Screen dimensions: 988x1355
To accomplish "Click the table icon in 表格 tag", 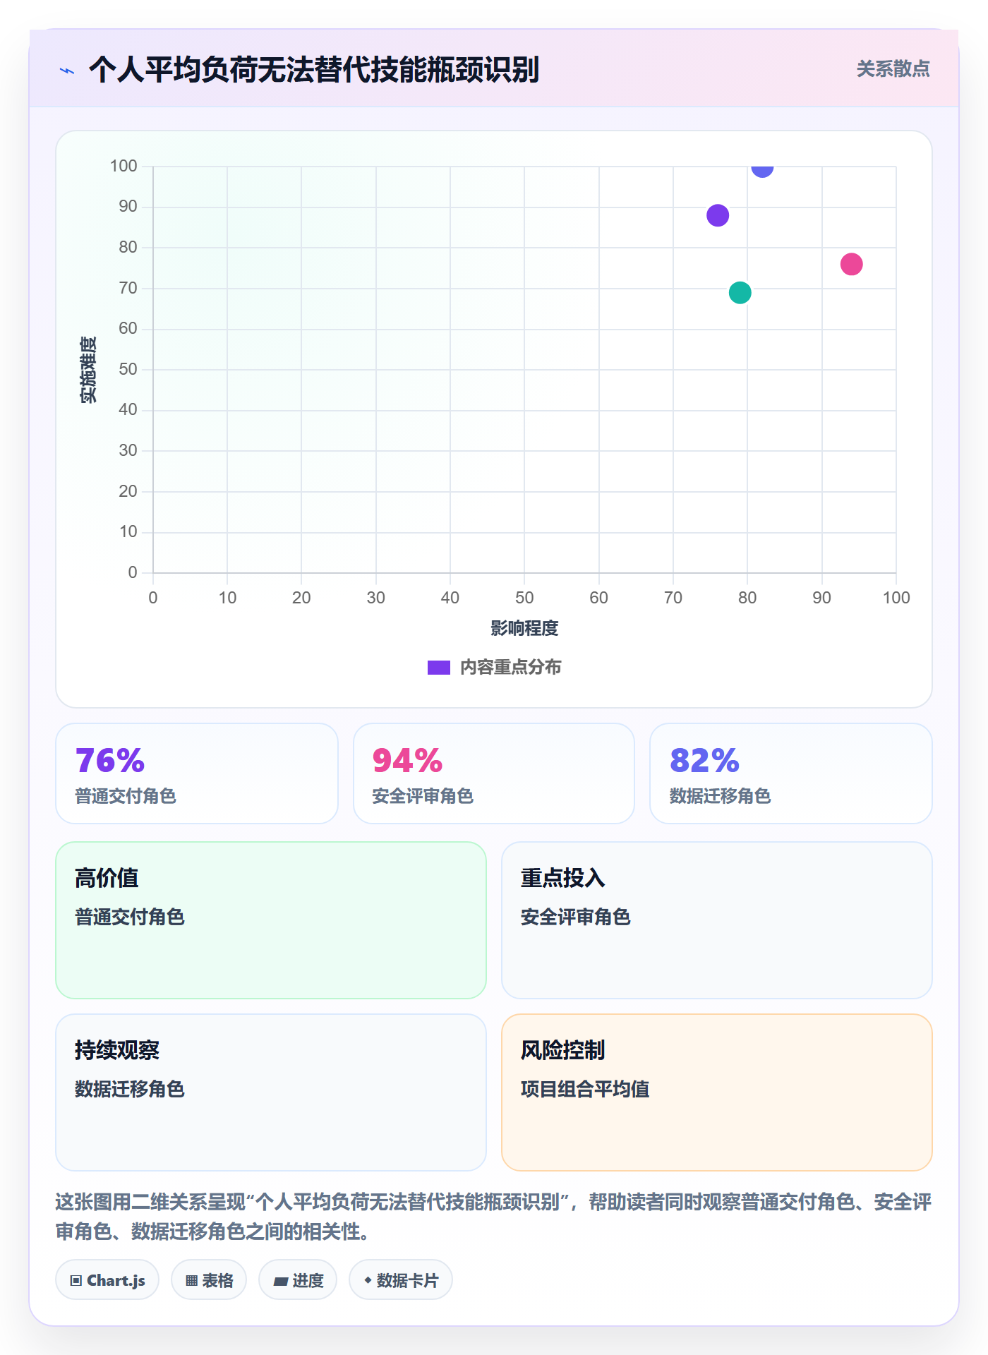I will coord(191,1281).
